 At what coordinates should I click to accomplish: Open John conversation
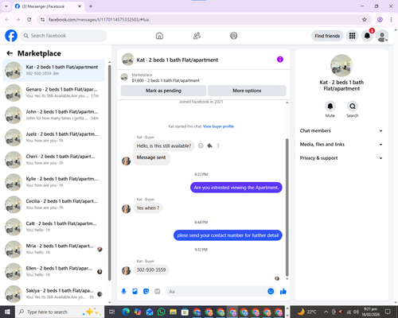pyautogui.click(x=53, y=115)
